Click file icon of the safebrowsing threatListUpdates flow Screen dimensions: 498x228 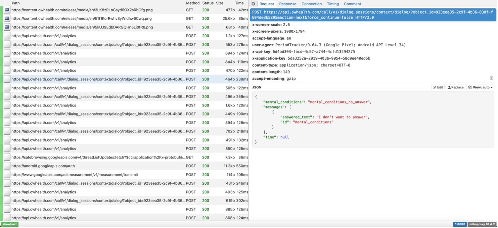[x=7, y=158]
